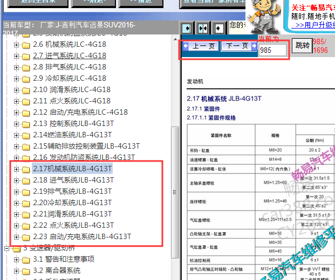Click folder icon of 2.12 启动/充电系统JLC-4G18
The height and width of the screenshot is (280, 335).
(26, 113)
